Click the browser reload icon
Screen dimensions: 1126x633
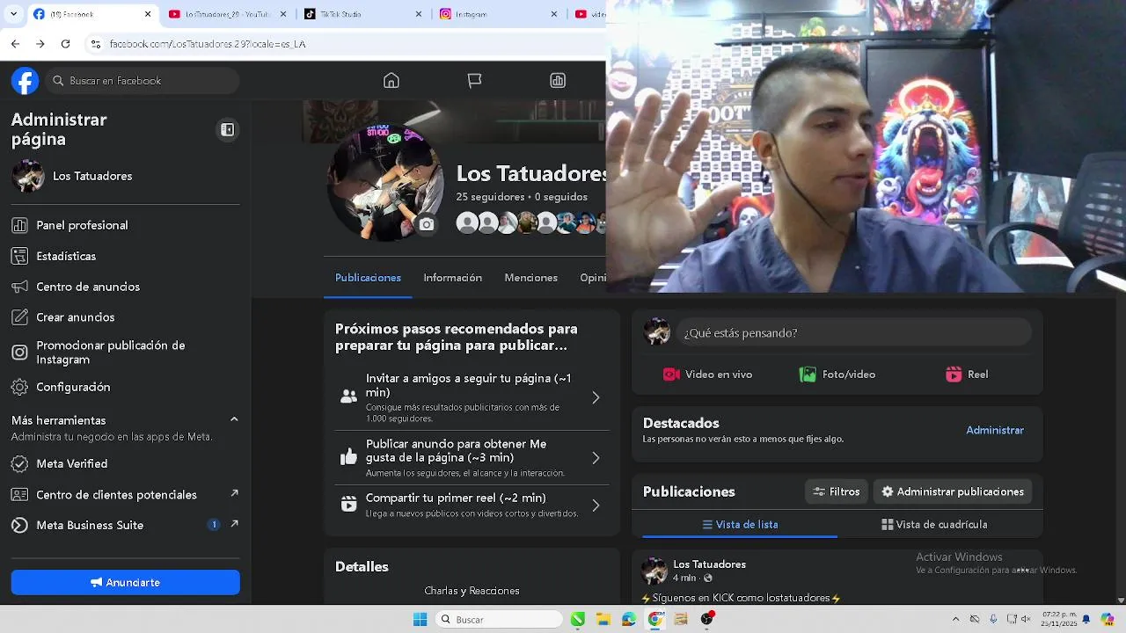pos(65,44)
